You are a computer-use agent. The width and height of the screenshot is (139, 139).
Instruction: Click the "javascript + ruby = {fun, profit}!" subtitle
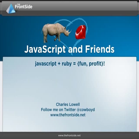[x=70, y=64]
